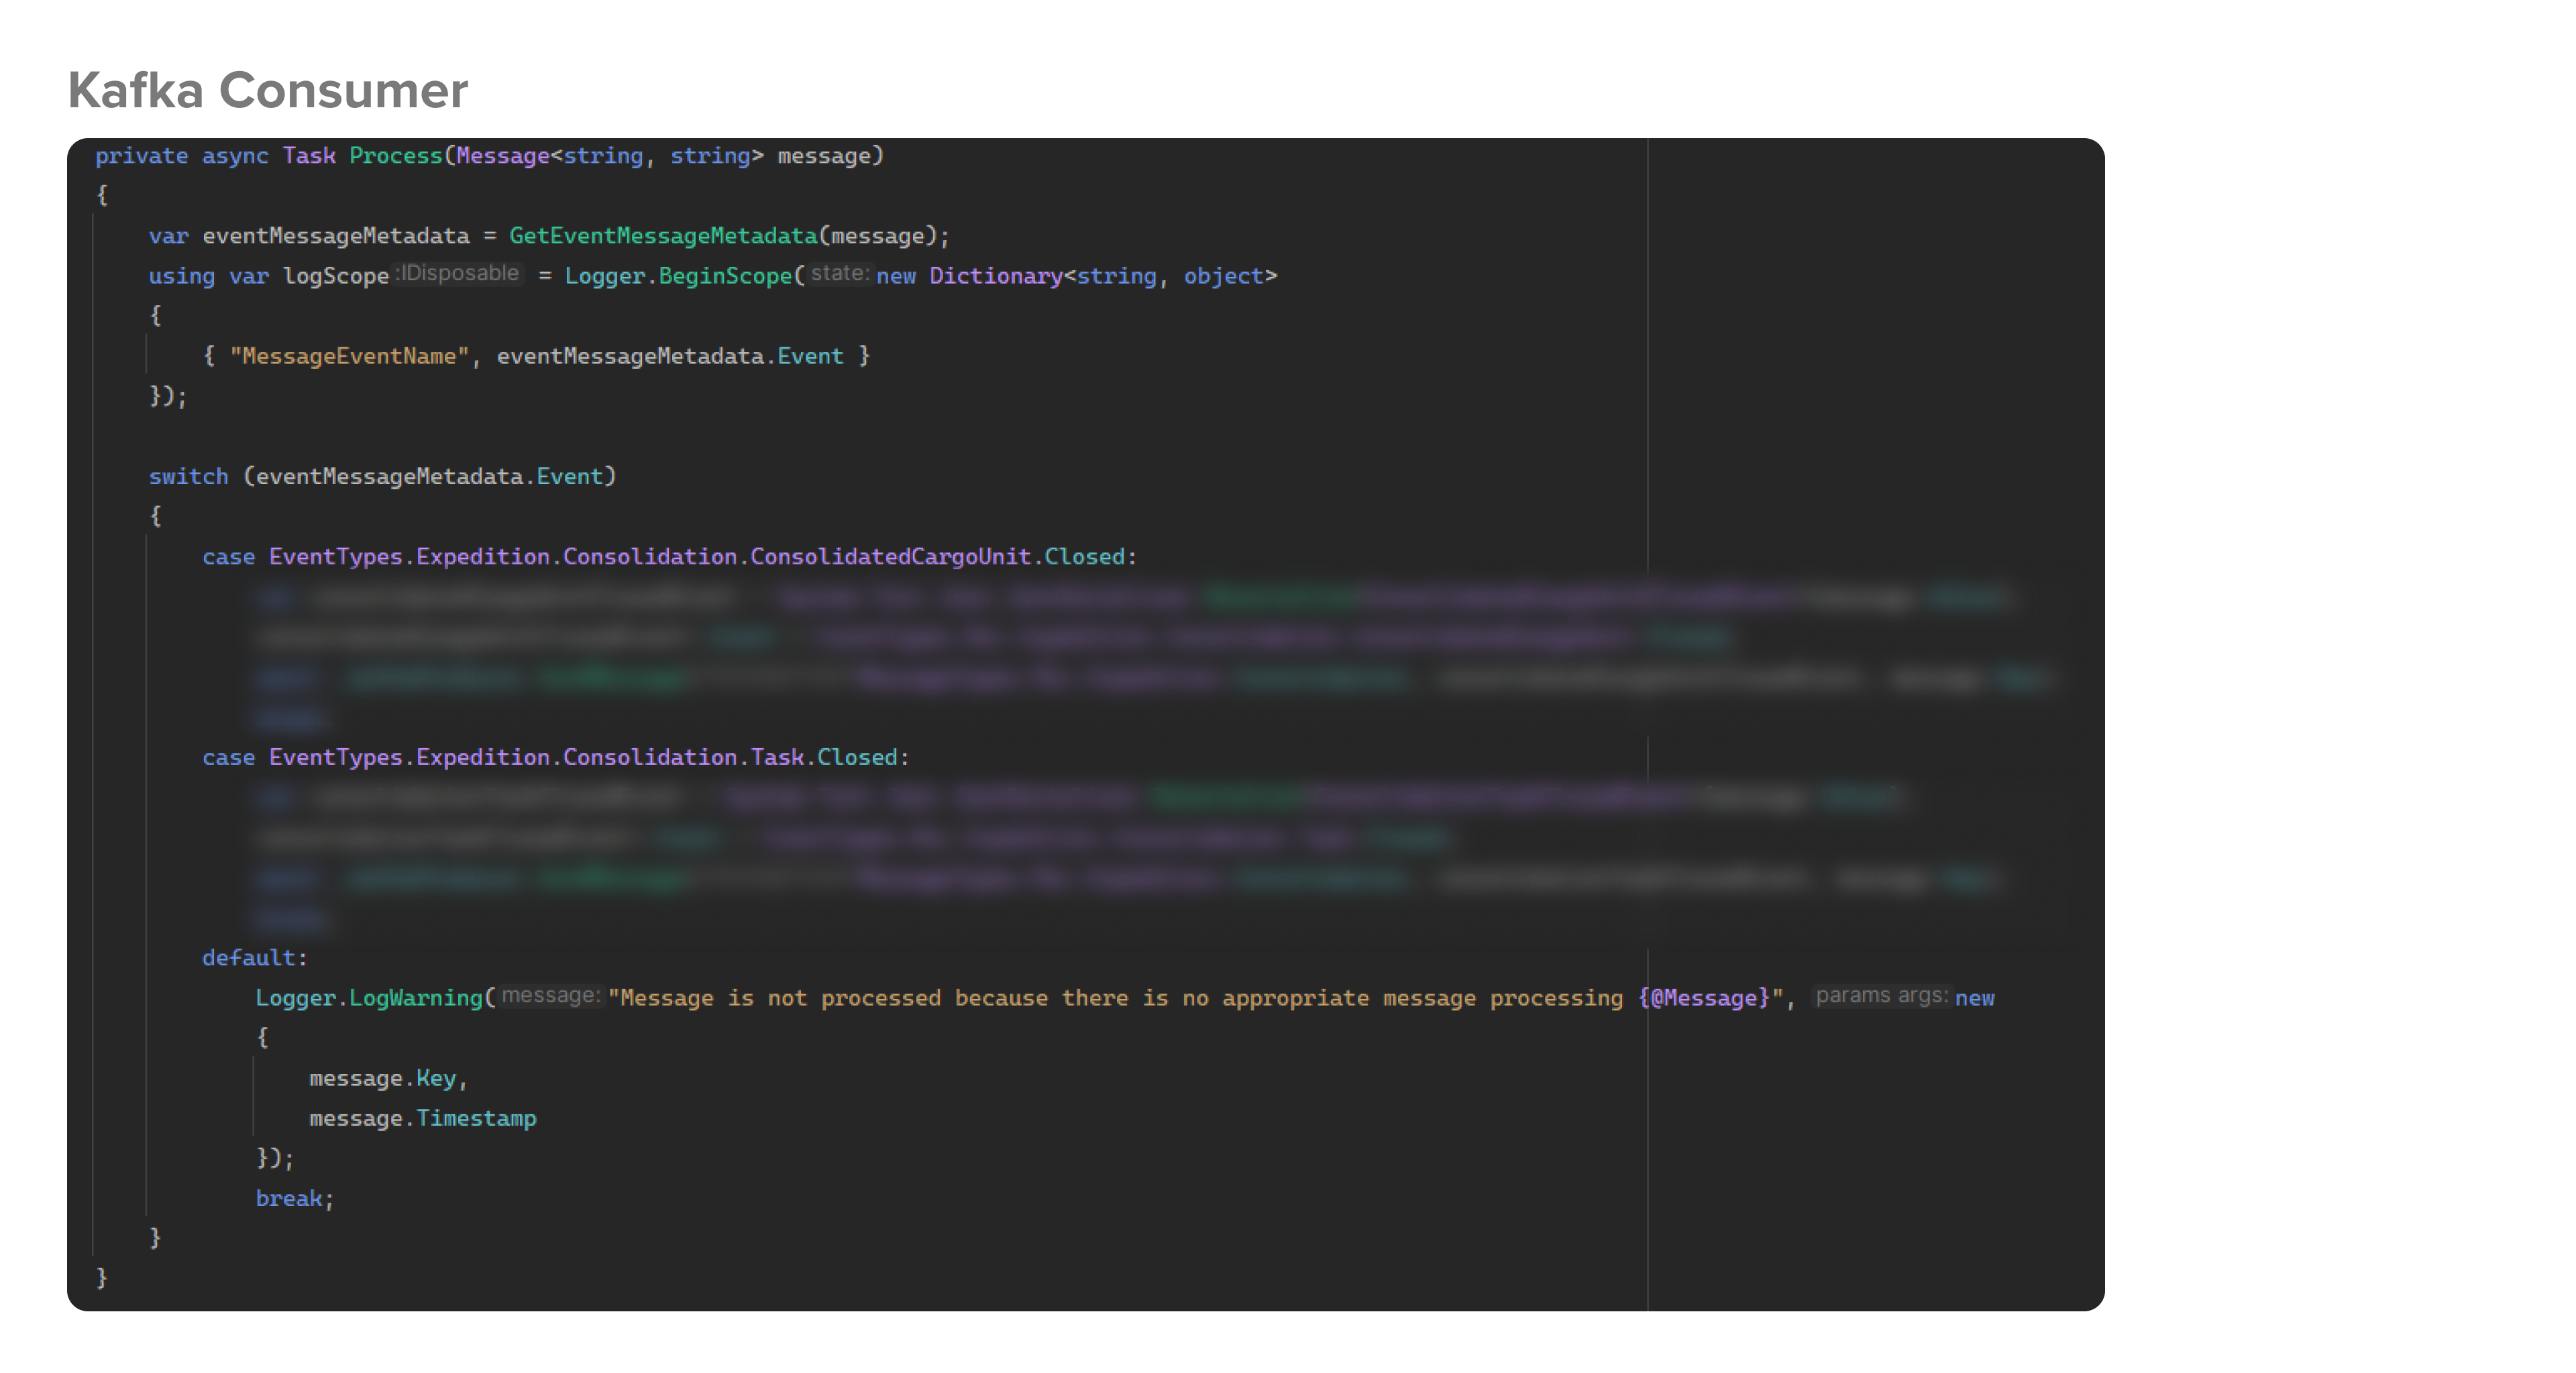
Task: Click the break statement
Action: tap(289, 1199)
